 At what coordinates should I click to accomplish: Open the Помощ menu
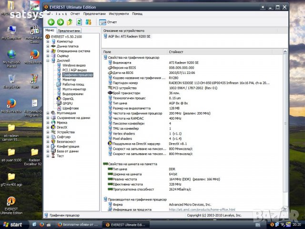[137, 14]
